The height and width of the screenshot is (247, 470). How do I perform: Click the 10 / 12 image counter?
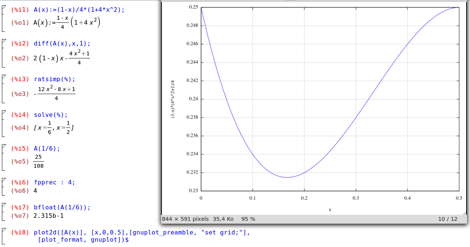coord(448,219)
